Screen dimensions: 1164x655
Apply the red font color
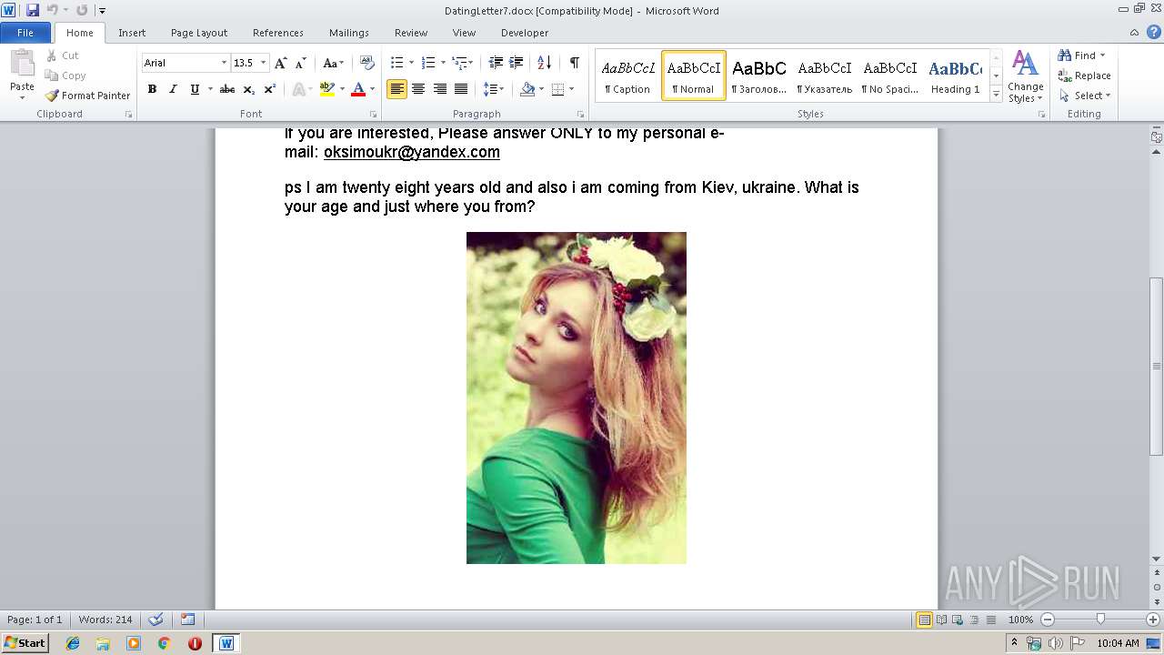[x=358, y=89]
